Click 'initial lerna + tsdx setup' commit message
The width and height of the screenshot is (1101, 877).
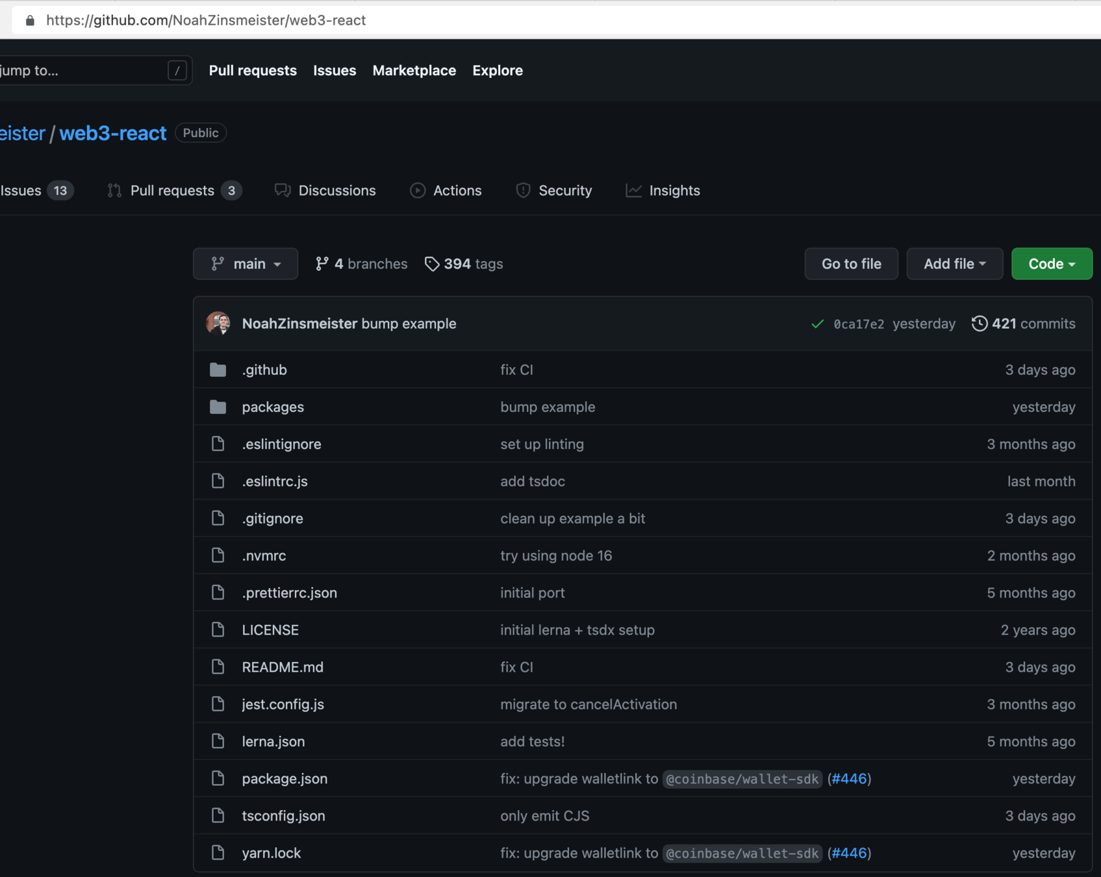coord(577,629)
